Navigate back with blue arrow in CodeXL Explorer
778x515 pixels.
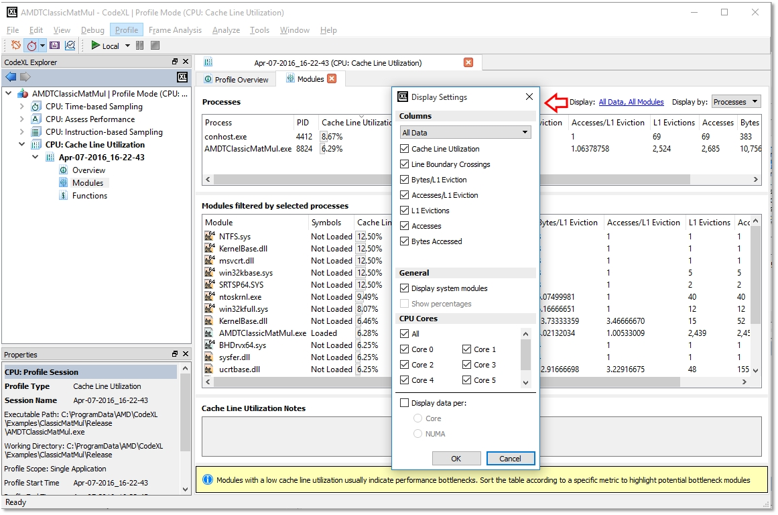(x=11, y=77)
